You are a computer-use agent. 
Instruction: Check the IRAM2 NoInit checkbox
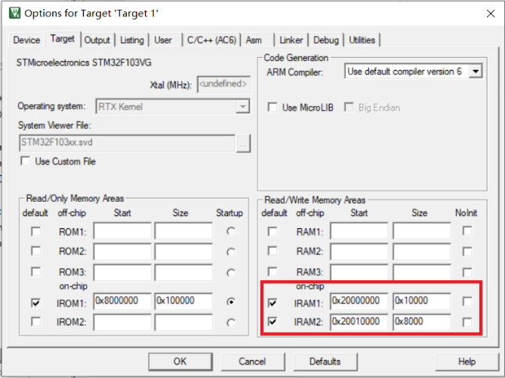click(467, 322)
